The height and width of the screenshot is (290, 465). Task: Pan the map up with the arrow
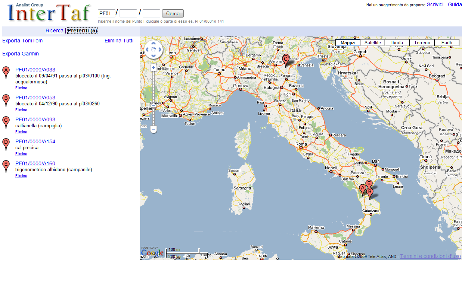[154, 43]
